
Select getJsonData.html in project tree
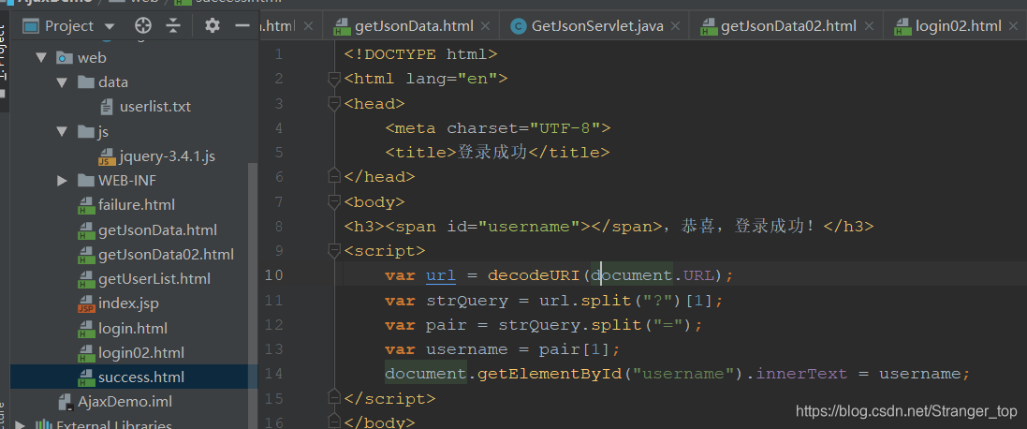pos(157,229)
